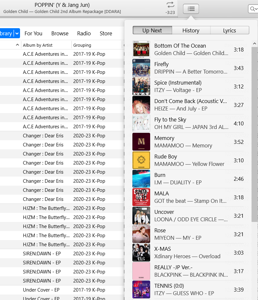The image size is (258, 300).
Task: Select MAMAMOO Memory album artwork
Action: coord(141,142)
